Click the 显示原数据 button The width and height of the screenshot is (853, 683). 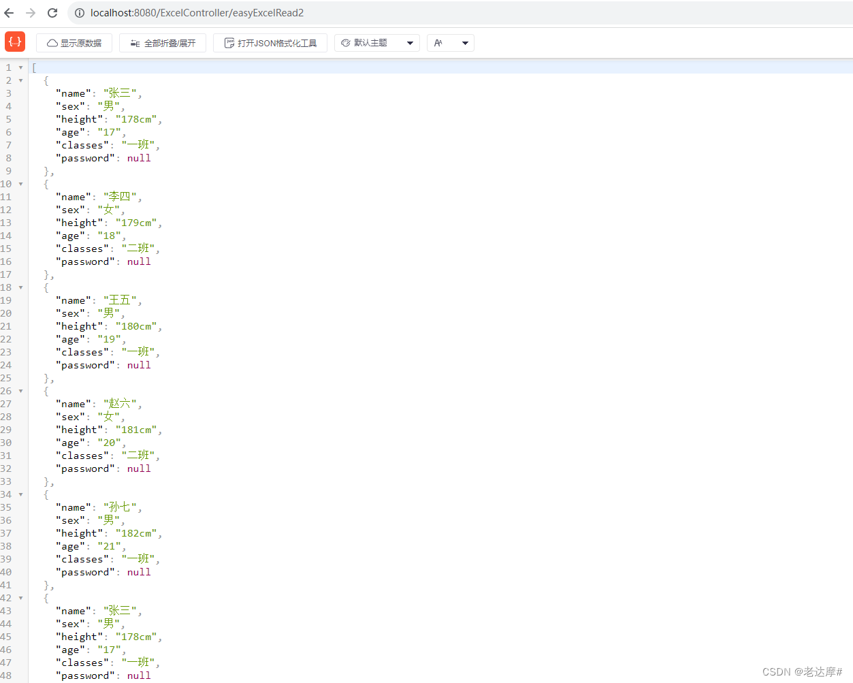point(74,43)
